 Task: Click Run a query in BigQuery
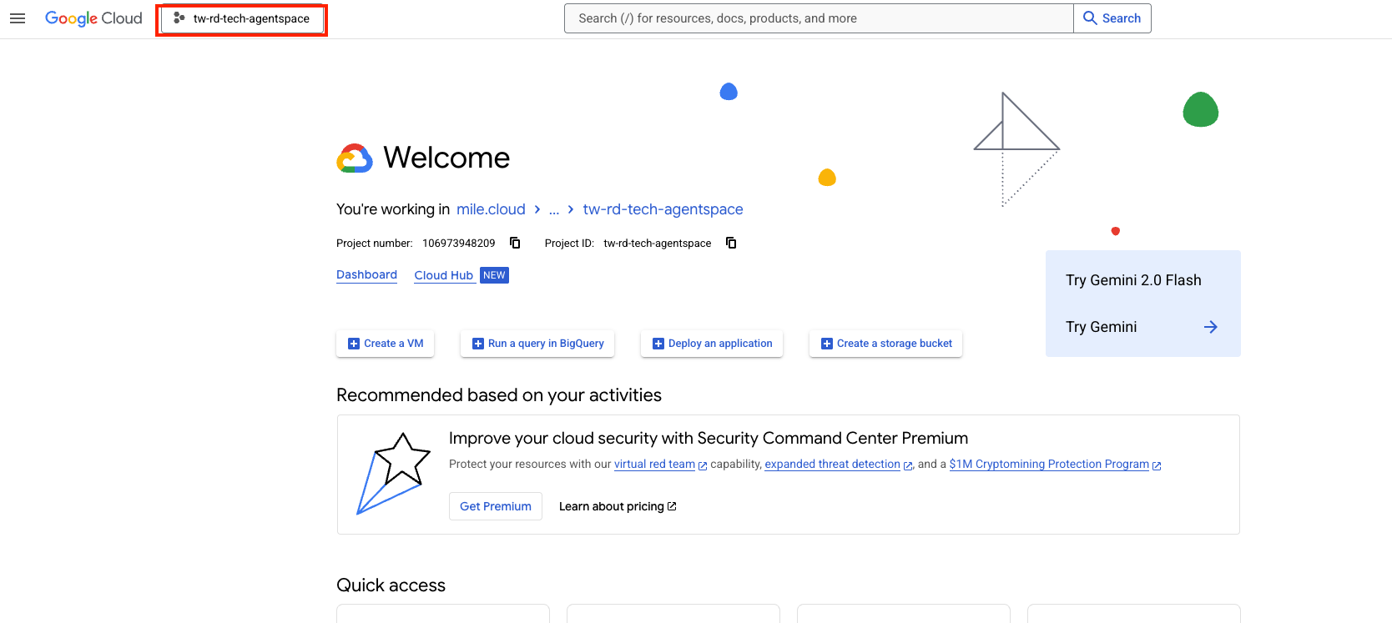point(537,344)
